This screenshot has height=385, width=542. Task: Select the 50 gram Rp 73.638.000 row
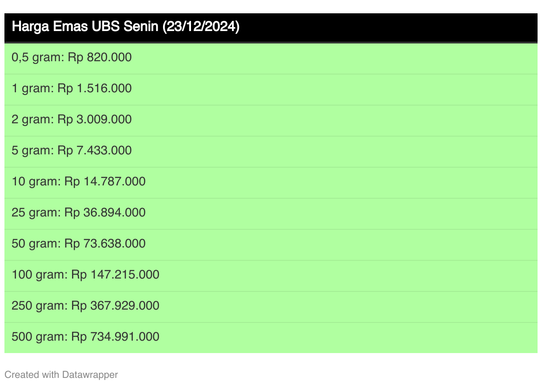(271, 244)
